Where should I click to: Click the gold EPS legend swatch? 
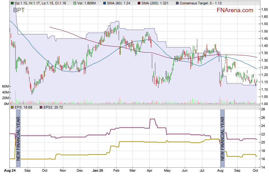click(x=12, y=107)
